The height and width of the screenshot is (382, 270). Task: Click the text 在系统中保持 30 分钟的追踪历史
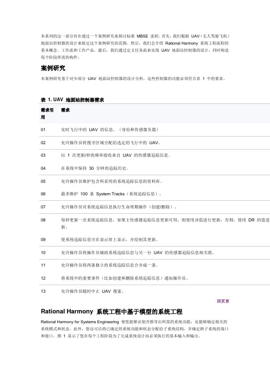(x=95, y=168)
